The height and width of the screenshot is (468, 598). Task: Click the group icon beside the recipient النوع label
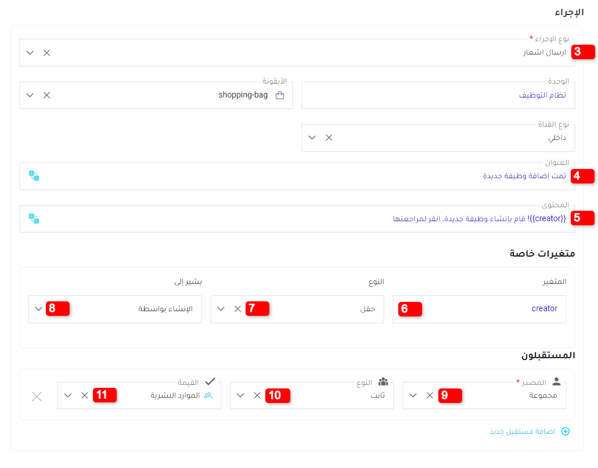[383, 381]
